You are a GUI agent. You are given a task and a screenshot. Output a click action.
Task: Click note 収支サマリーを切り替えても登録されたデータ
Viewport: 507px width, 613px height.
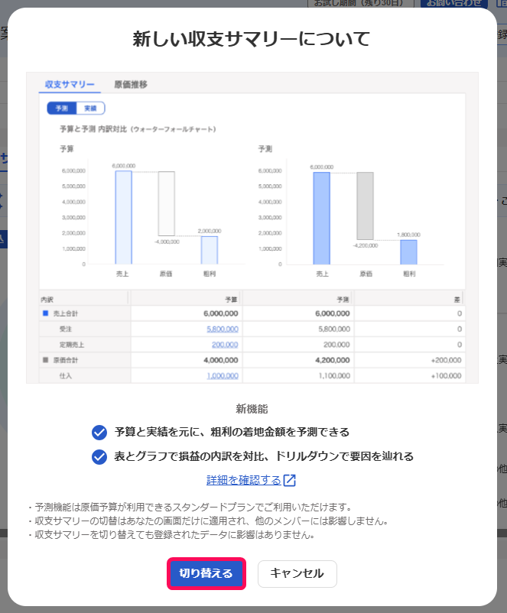click(x=171, y=534)
